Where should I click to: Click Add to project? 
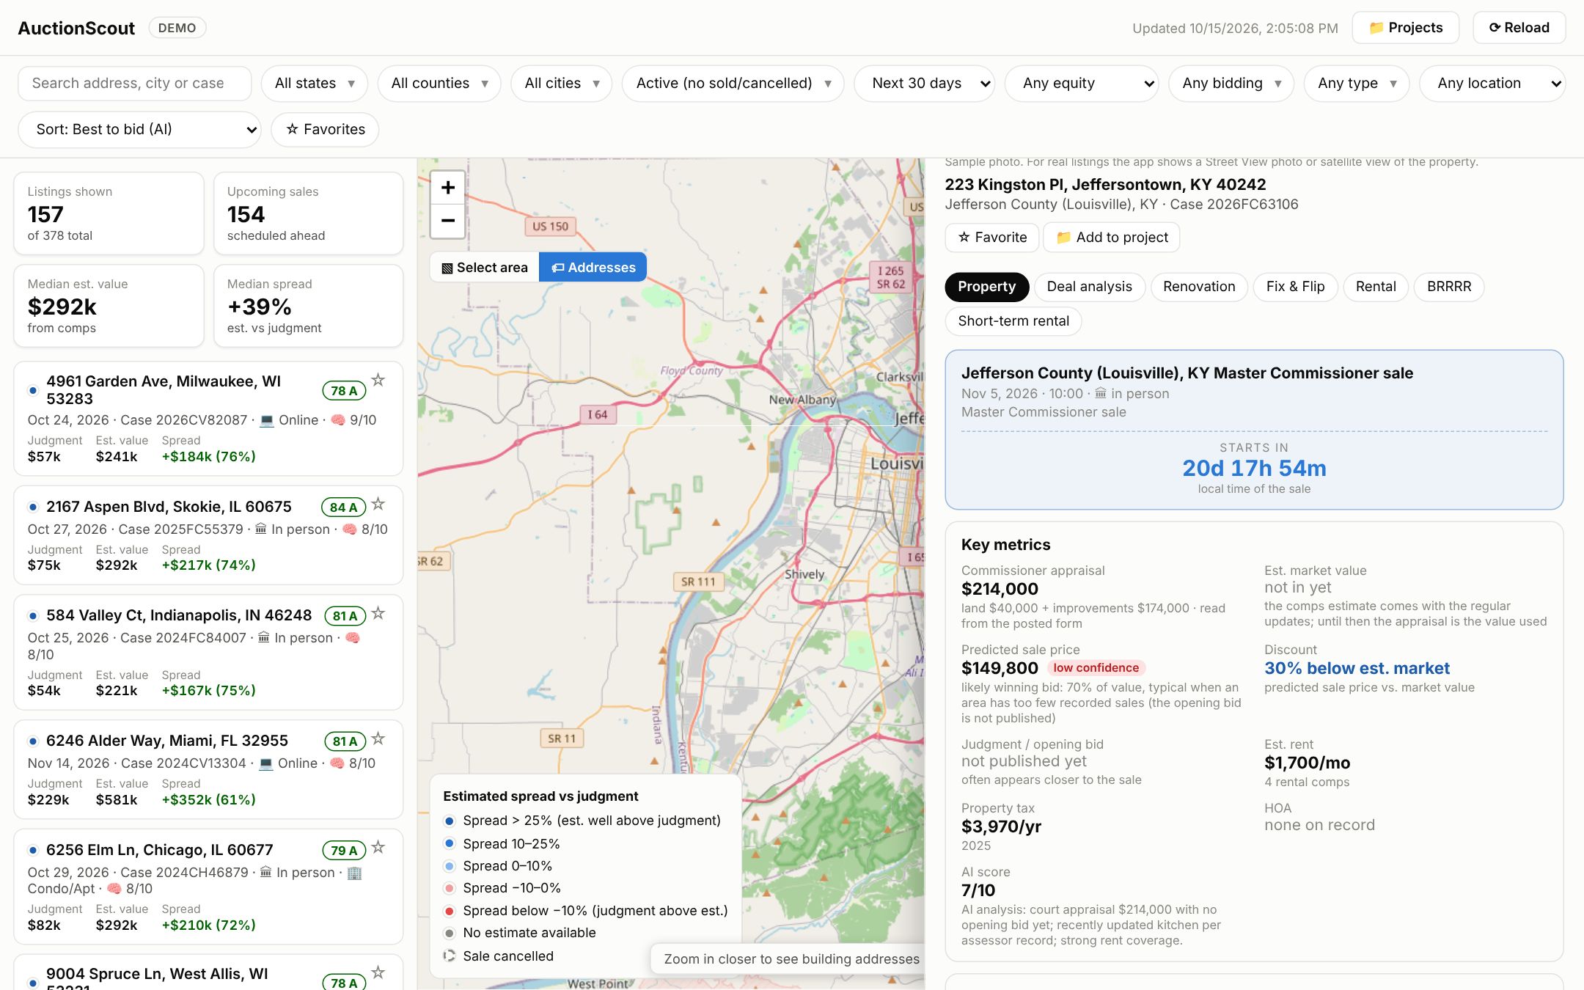pyautogui.click(x=1112, y=238)
